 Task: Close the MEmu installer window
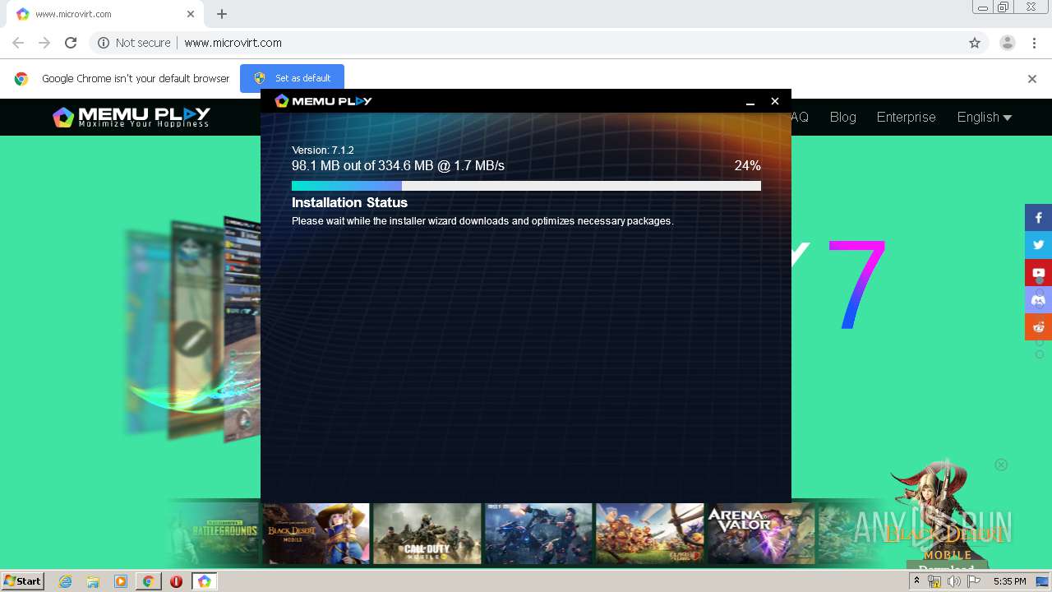[x=774, y=101]
